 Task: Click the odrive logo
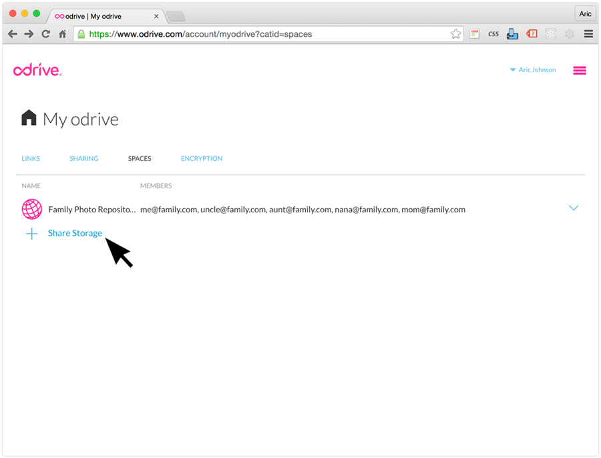[x=37, y=69]
